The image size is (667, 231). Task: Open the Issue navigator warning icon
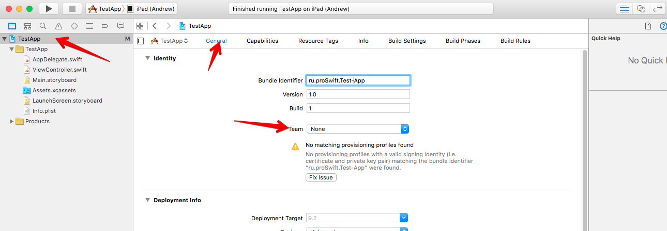point(58,26)
